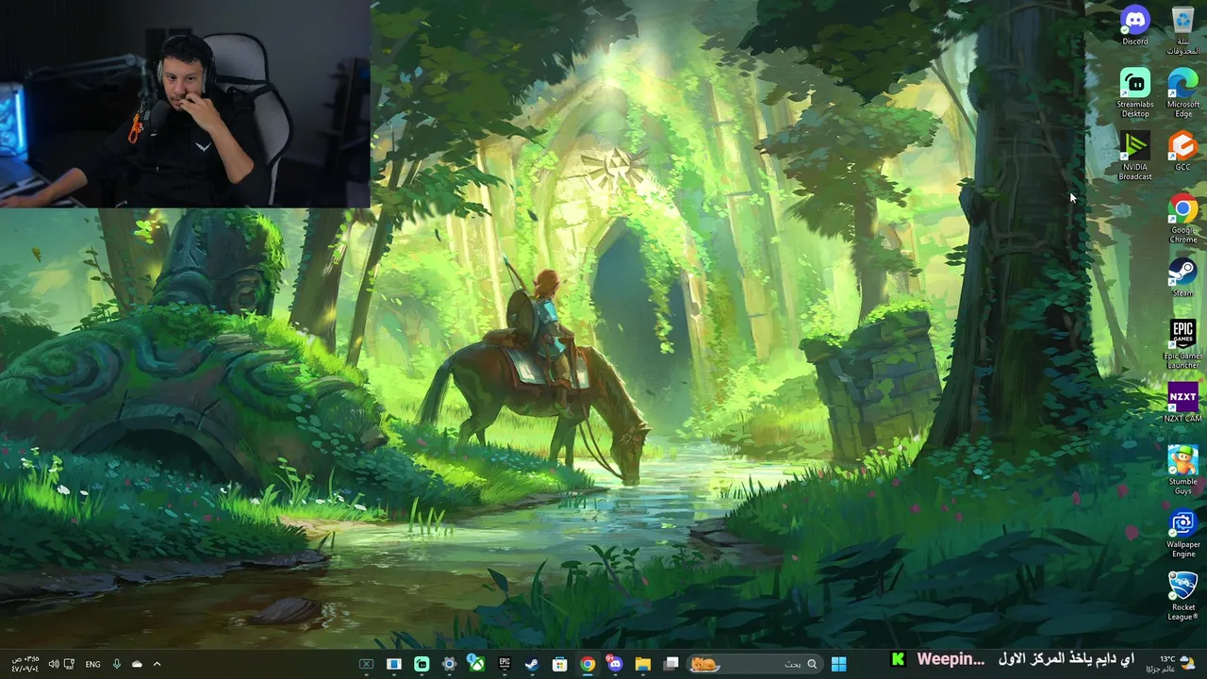Viewport: 1207px width, 679px height.
Task: Open the crossed-box app on the taskbar
Action: pyautogui.click(x=366, y=664)
